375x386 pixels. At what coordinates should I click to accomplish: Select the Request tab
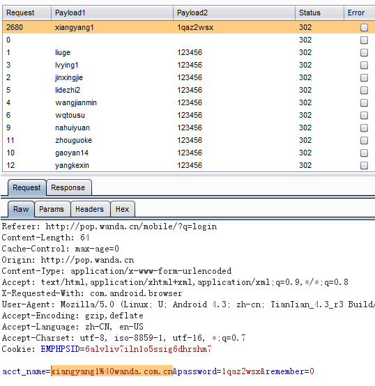click(x=27, y=187)
